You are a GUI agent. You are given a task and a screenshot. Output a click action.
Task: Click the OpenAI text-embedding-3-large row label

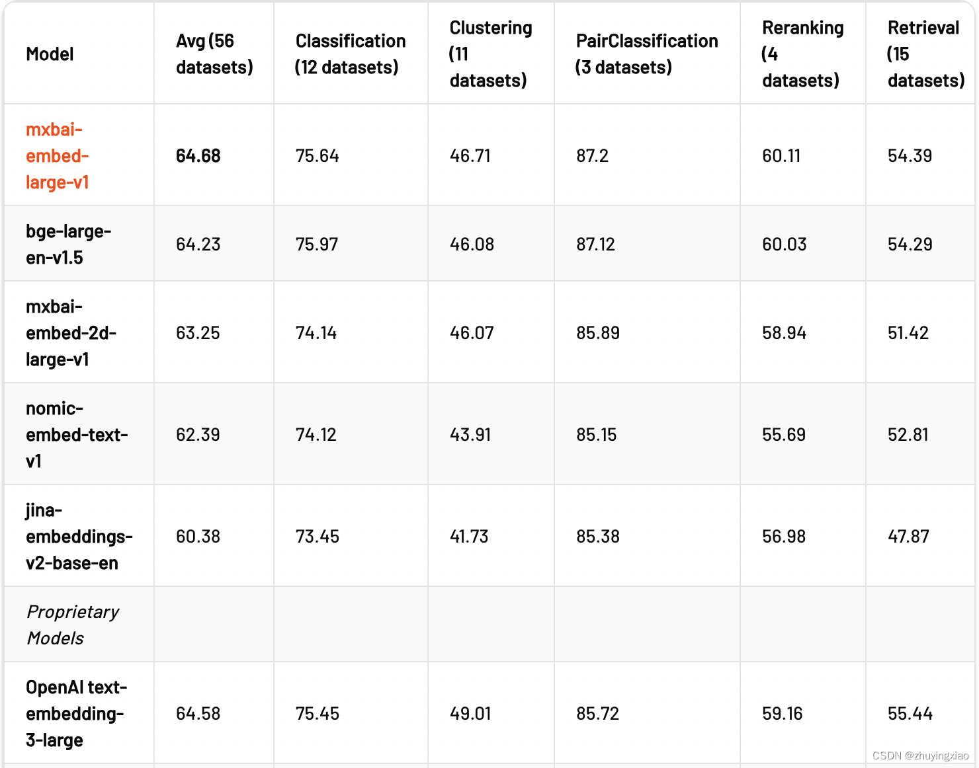click(76, 713)
